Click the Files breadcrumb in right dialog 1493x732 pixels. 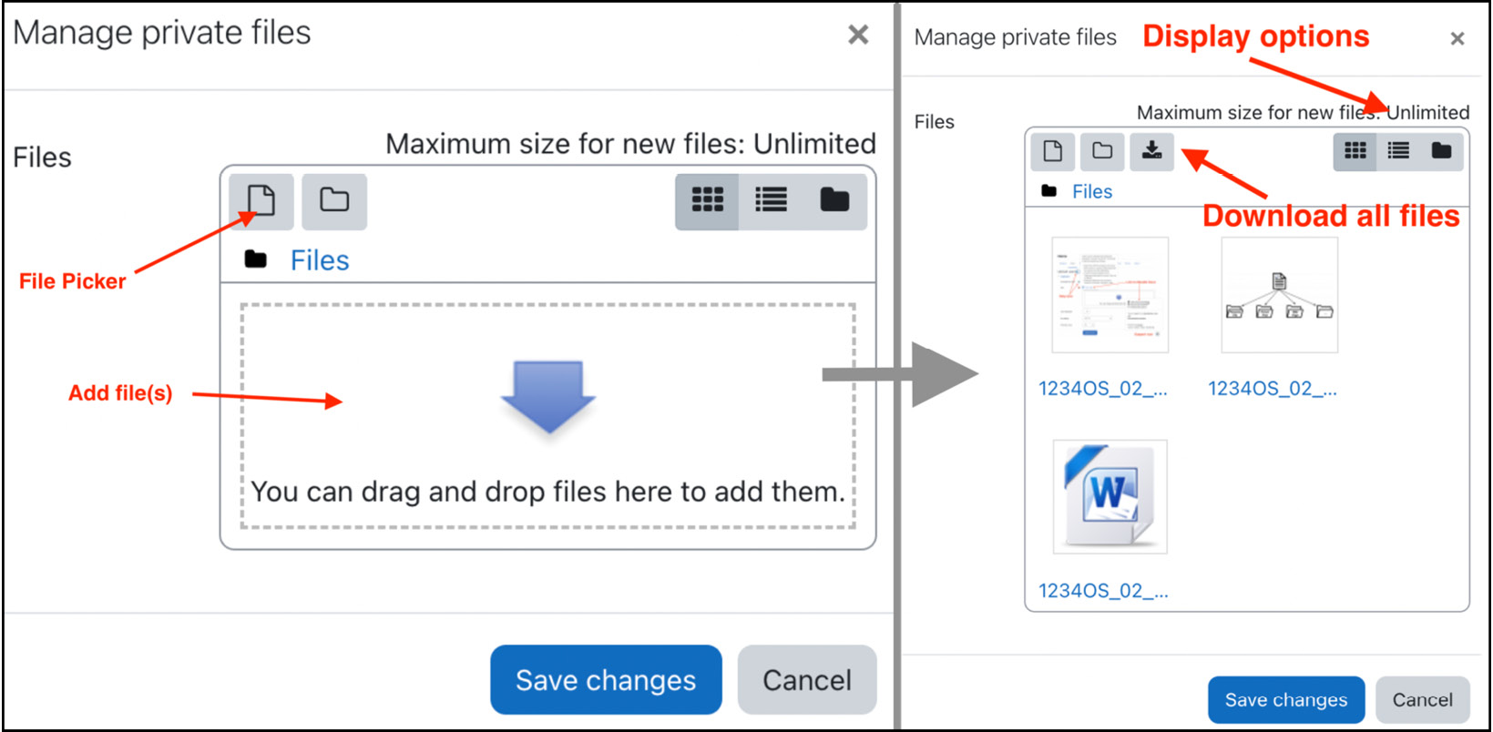pyautogui.click(x=1092, y=192)
